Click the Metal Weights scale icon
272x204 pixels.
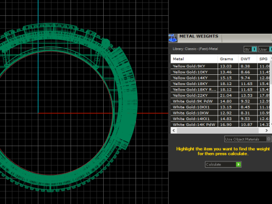click(173, 38)
